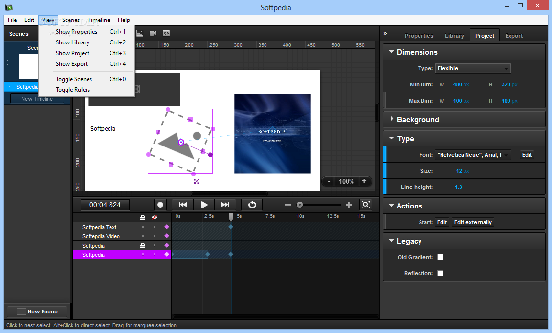Image resolution: width=552 pixels, height=333 pixels.
Task: Open the Font family dropdown
Action: coord(473,155)
